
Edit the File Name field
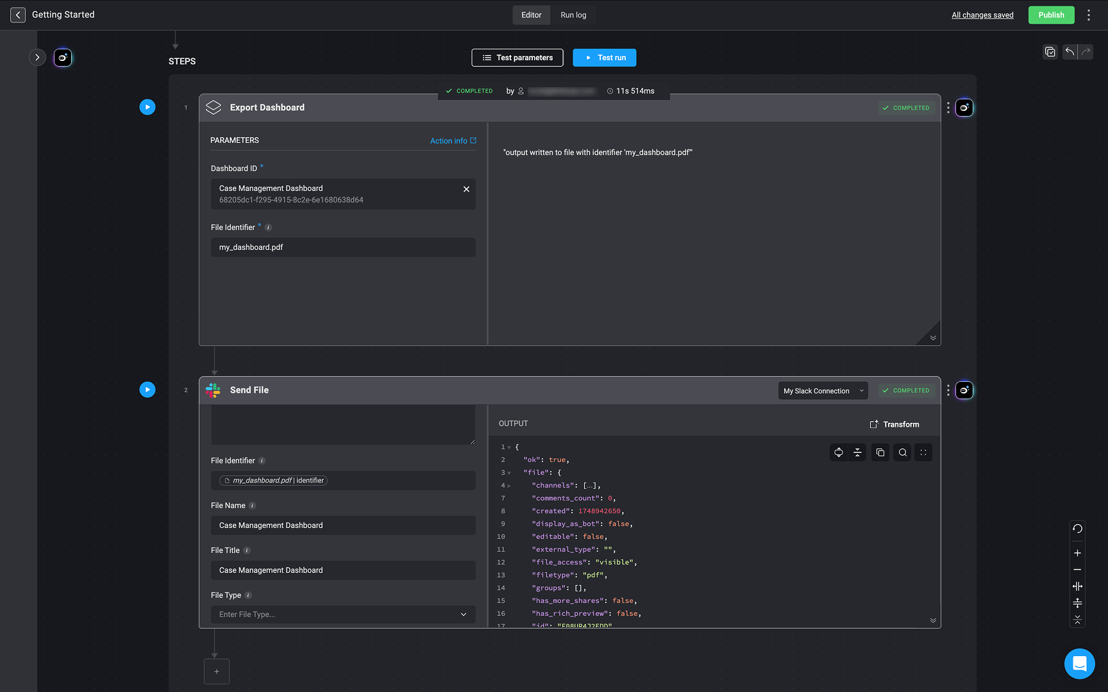[x=343, y=525]
